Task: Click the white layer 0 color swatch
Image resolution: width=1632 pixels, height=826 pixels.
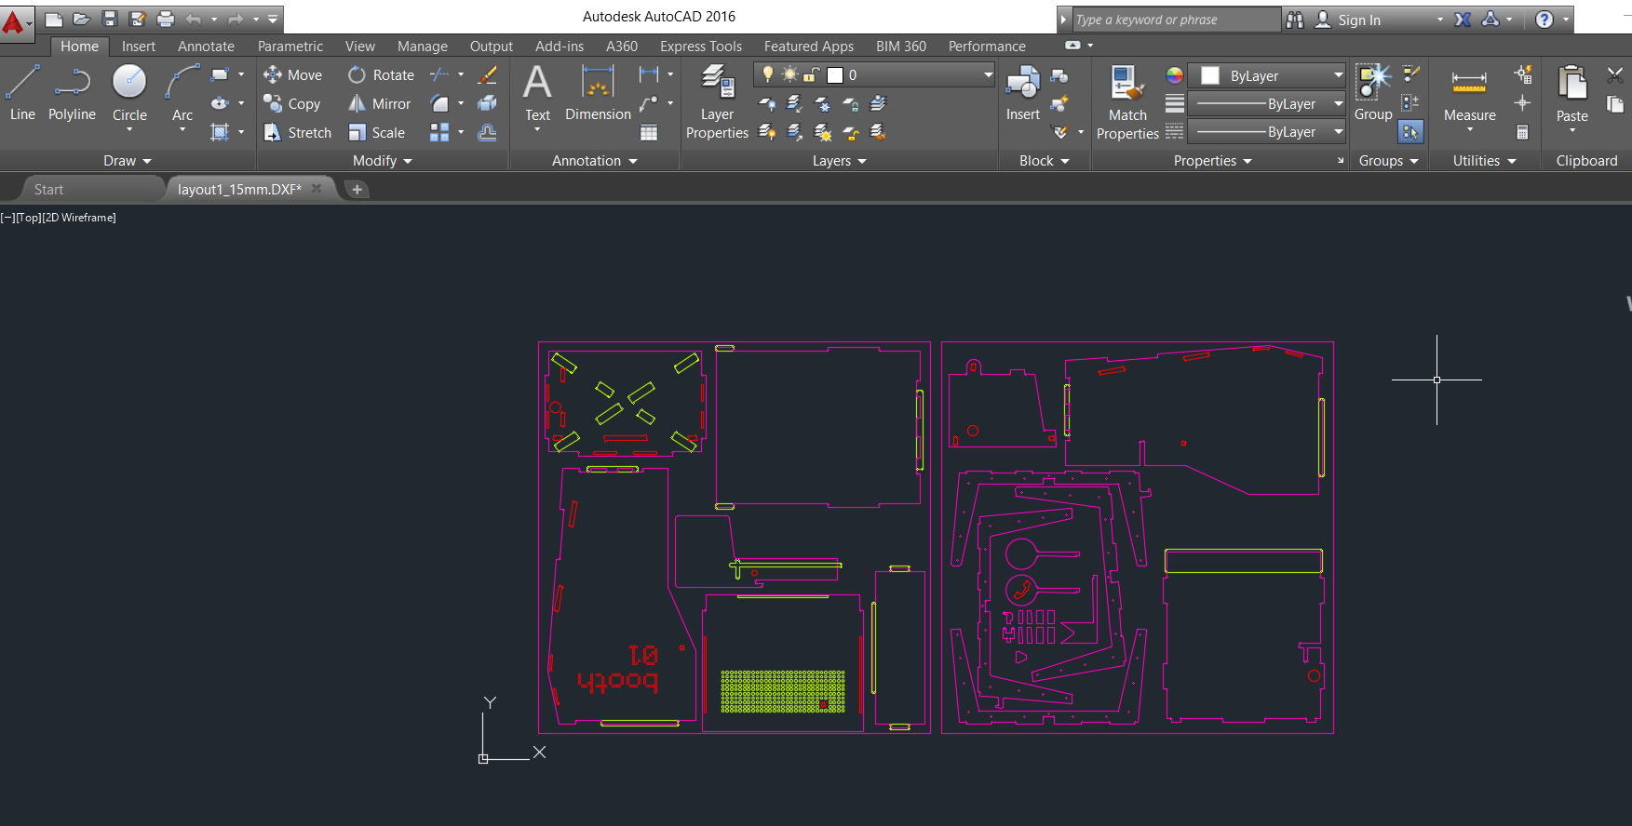Action: pyautogui.click(x=835, y=75)
